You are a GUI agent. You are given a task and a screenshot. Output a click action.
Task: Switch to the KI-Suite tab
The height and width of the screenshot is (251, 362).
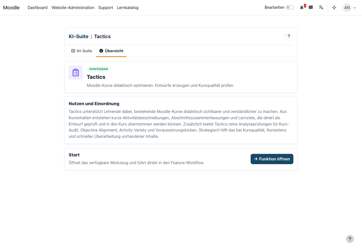click(82, 51)
